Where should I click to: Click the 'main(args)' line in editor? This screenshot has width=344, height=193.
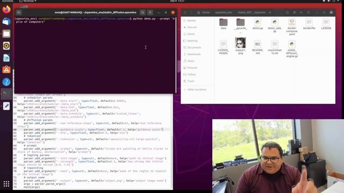point(32,187)
